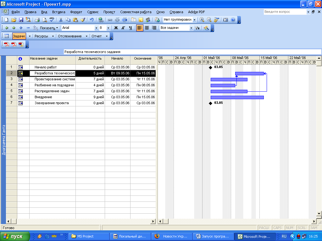This screenshot has width=322, height=241.
Task: Undo the last action
Action: (x=92, y=20)
